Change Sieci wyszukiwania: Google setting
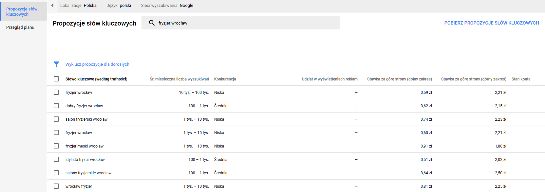The image size is (545, 192). pyautogui.click(x=167, y=5)
